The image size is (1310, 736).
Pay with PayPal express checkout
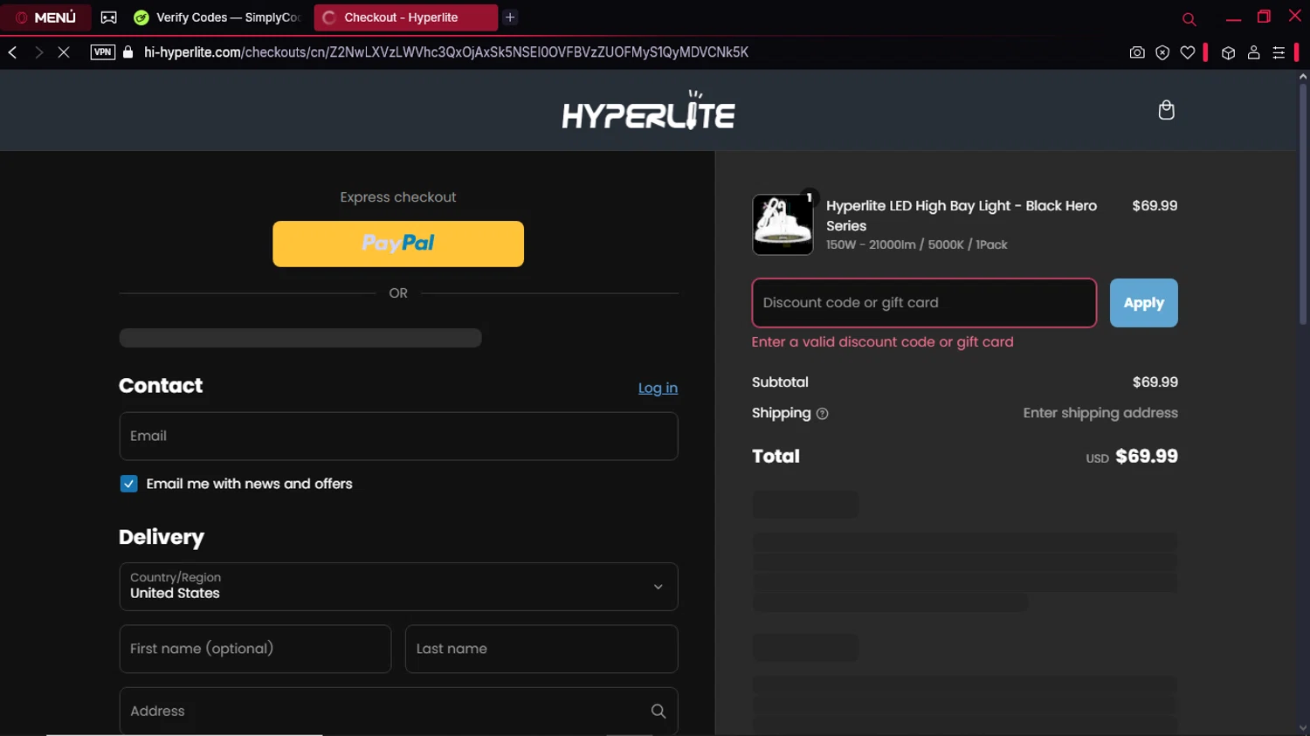pos(398,244)
